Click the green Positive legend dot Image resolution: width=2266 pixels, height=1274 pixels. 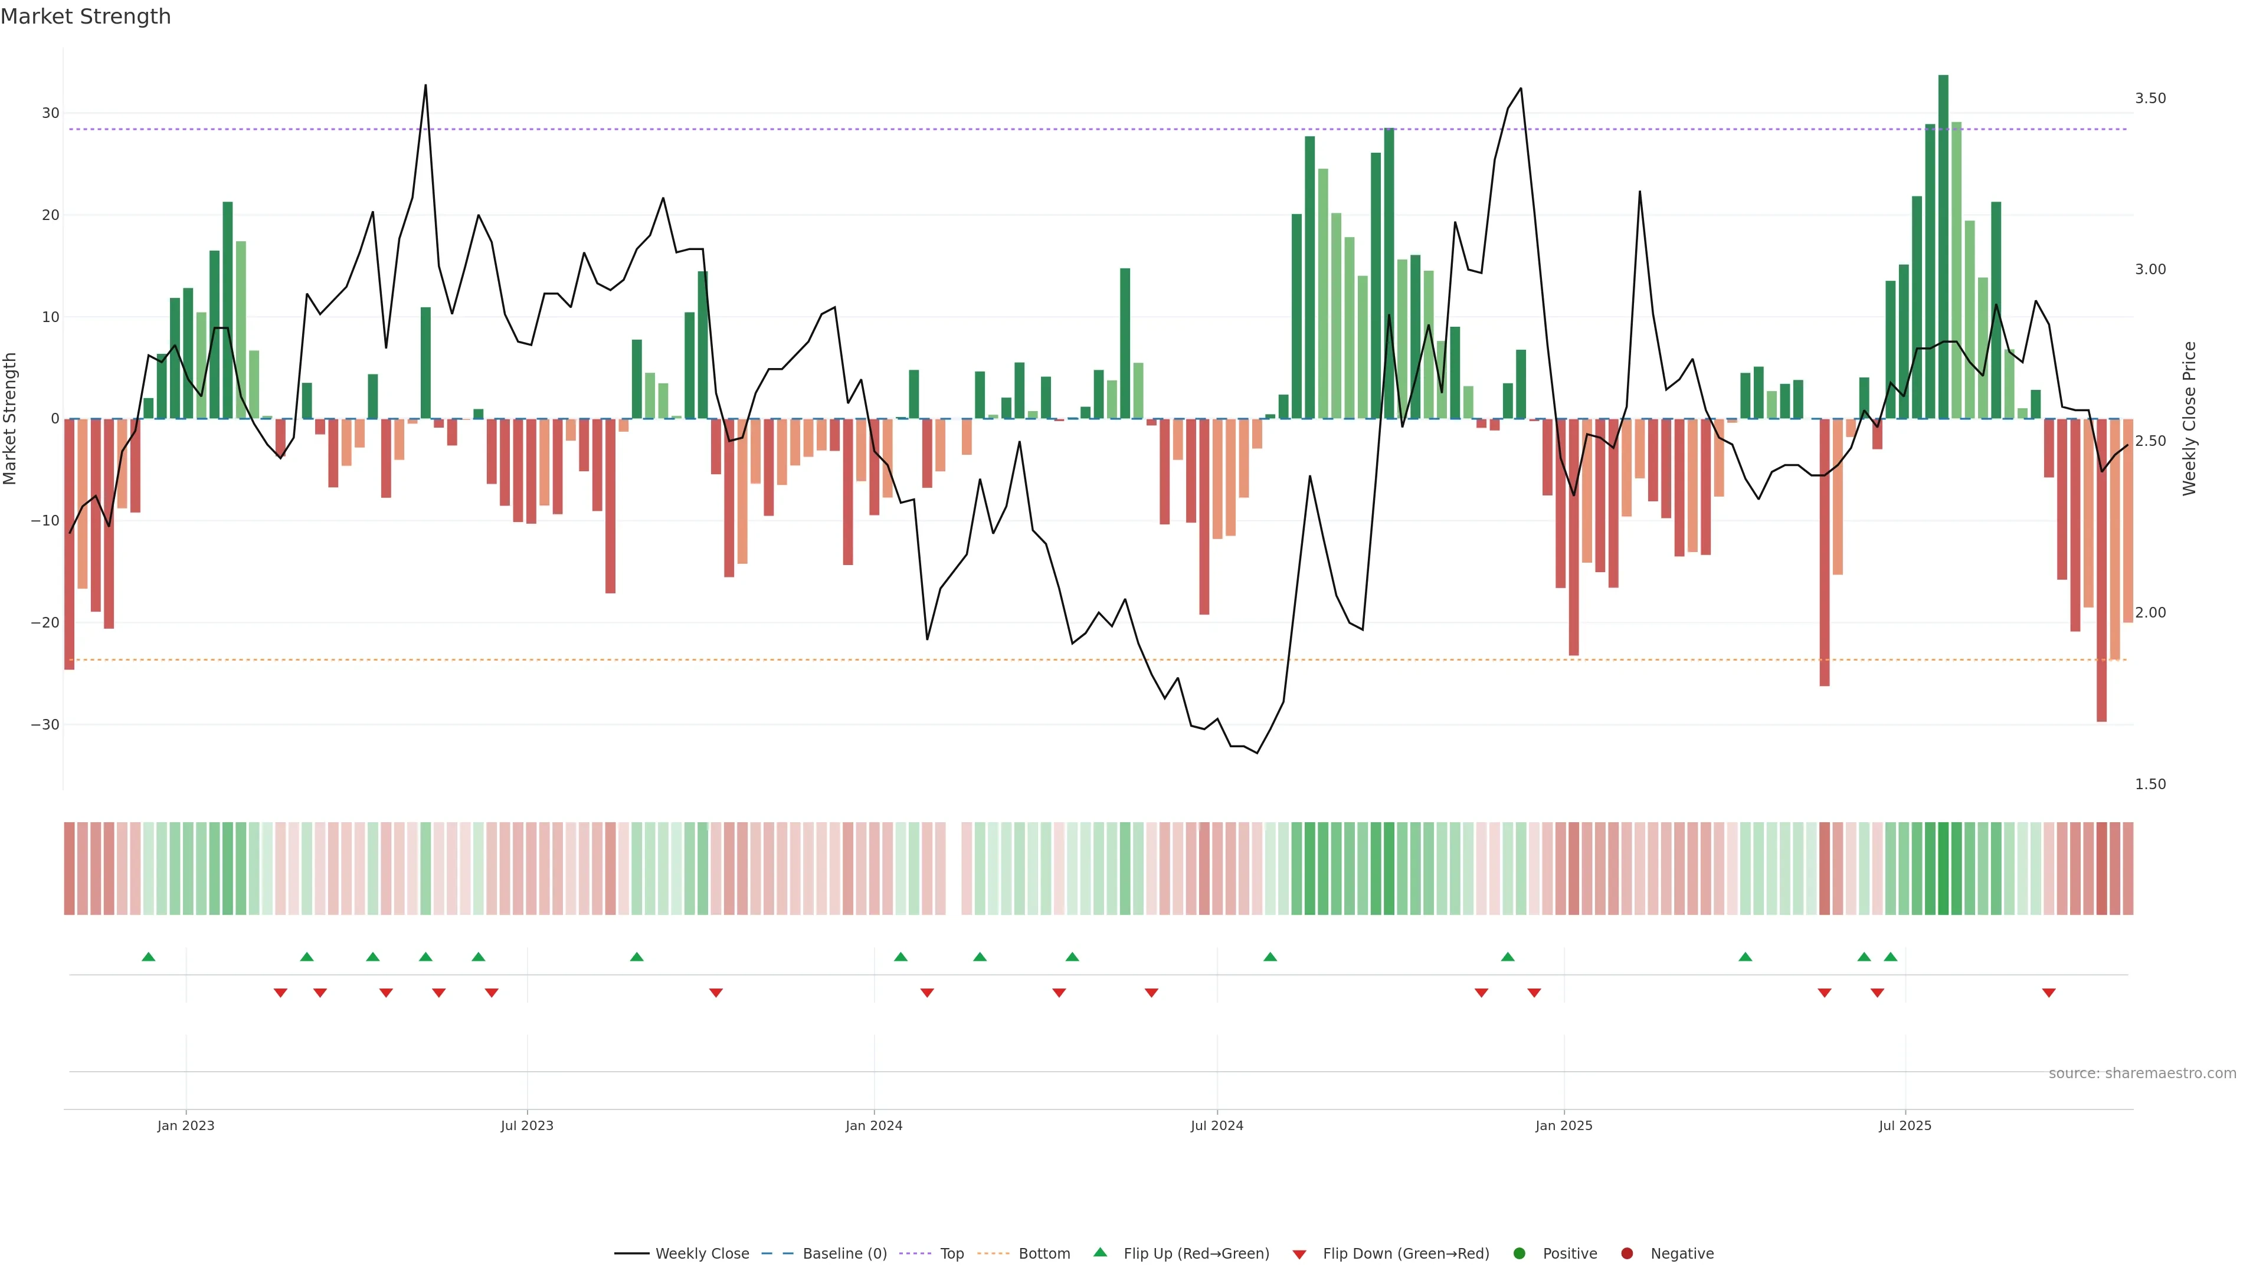(x=1519, y=1254)
